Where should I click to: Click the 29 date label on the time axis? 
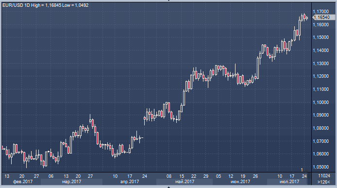pos(206,176)
